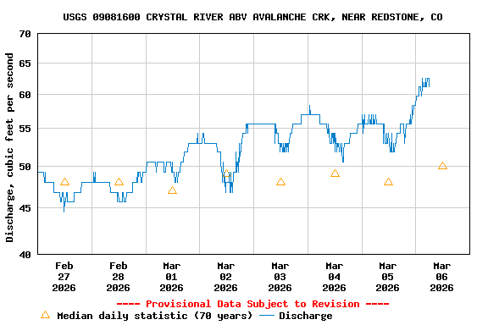The image size is (488, 325).
Task: Click the y-axis label Discharge, cubic feet per second
Action: click(9, 147)
